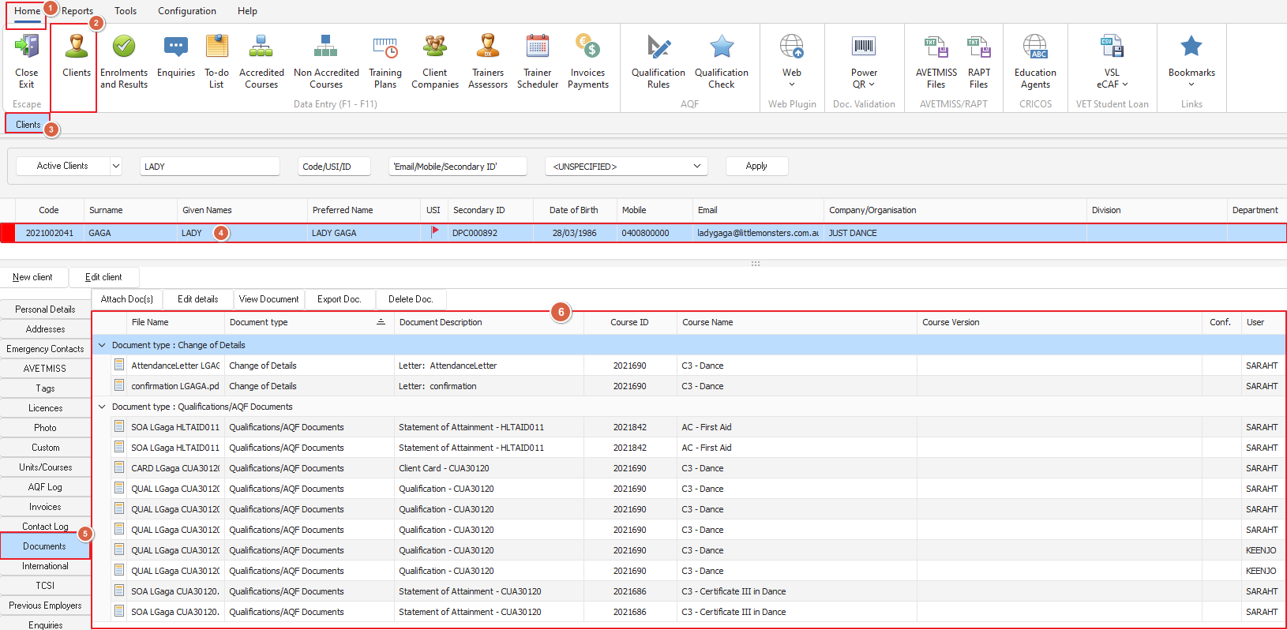The width and height of the screenshot is (1287, 630).
Task: Open the Documents side tab
Action: 45,546
